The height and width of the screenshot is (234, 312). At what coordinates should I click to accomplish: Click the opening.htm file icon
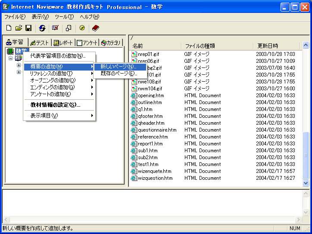[134, 95]
